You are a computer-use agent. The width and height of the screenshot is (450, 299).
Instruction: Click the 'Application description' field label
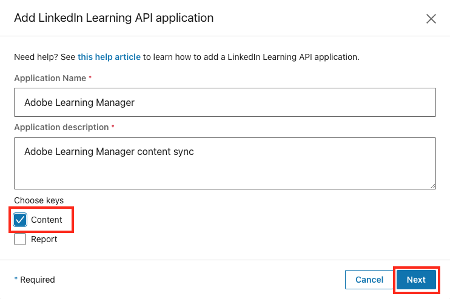pyautogui.click(x=61, y=127)
